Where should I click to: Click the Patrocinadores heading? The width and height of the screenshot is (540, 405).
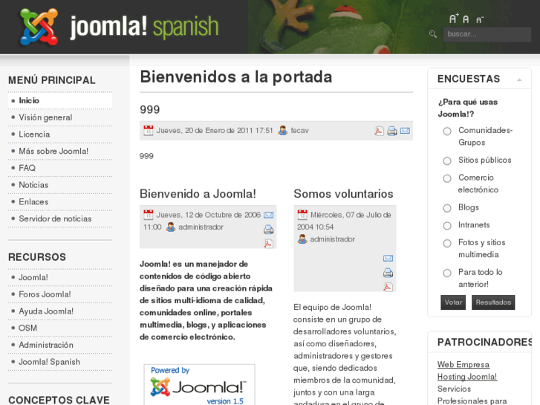(x=484, y=343)
